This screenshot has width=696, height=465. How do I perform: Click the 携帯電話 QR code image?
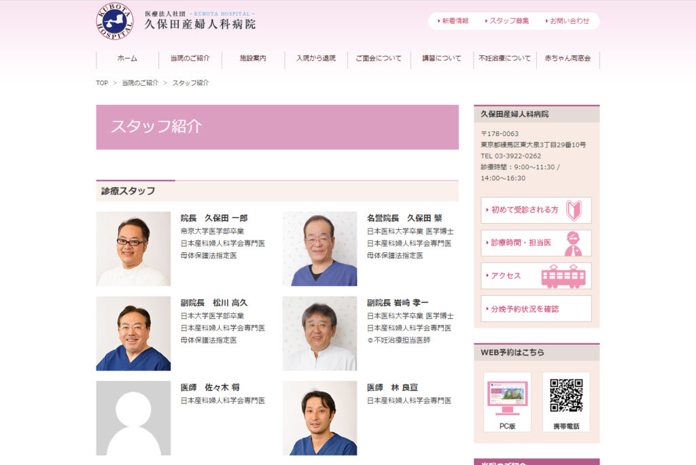566,396
